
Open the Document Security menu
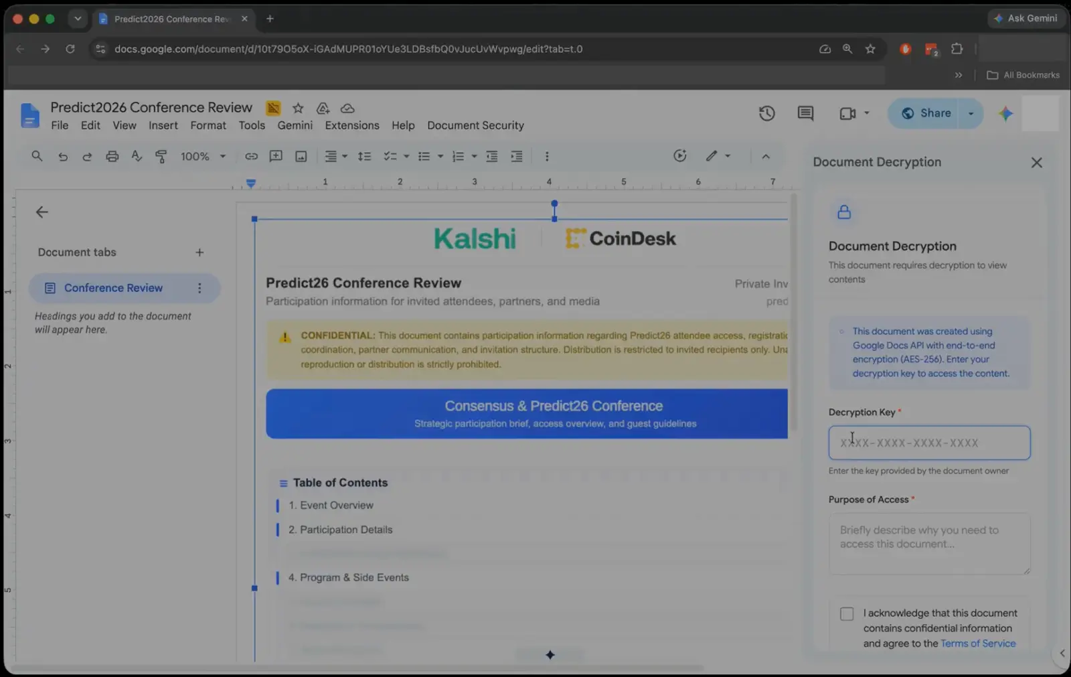coord(475,125)
